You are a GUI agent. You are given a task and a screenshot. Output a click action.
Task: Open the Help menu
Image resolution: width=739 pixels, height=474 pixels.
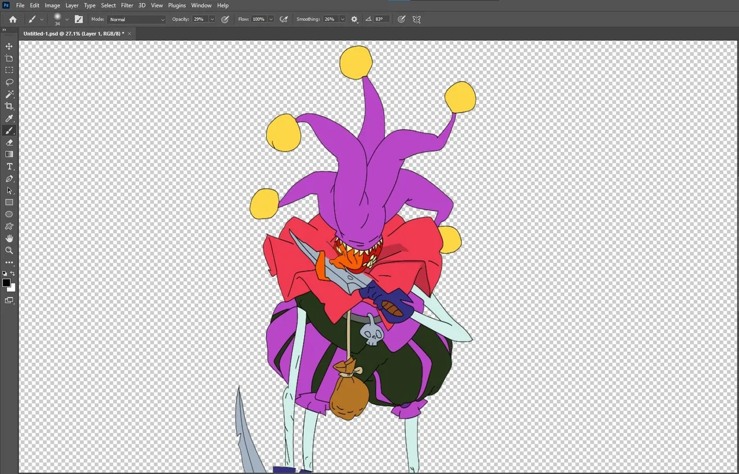click(x=223, y=5)
